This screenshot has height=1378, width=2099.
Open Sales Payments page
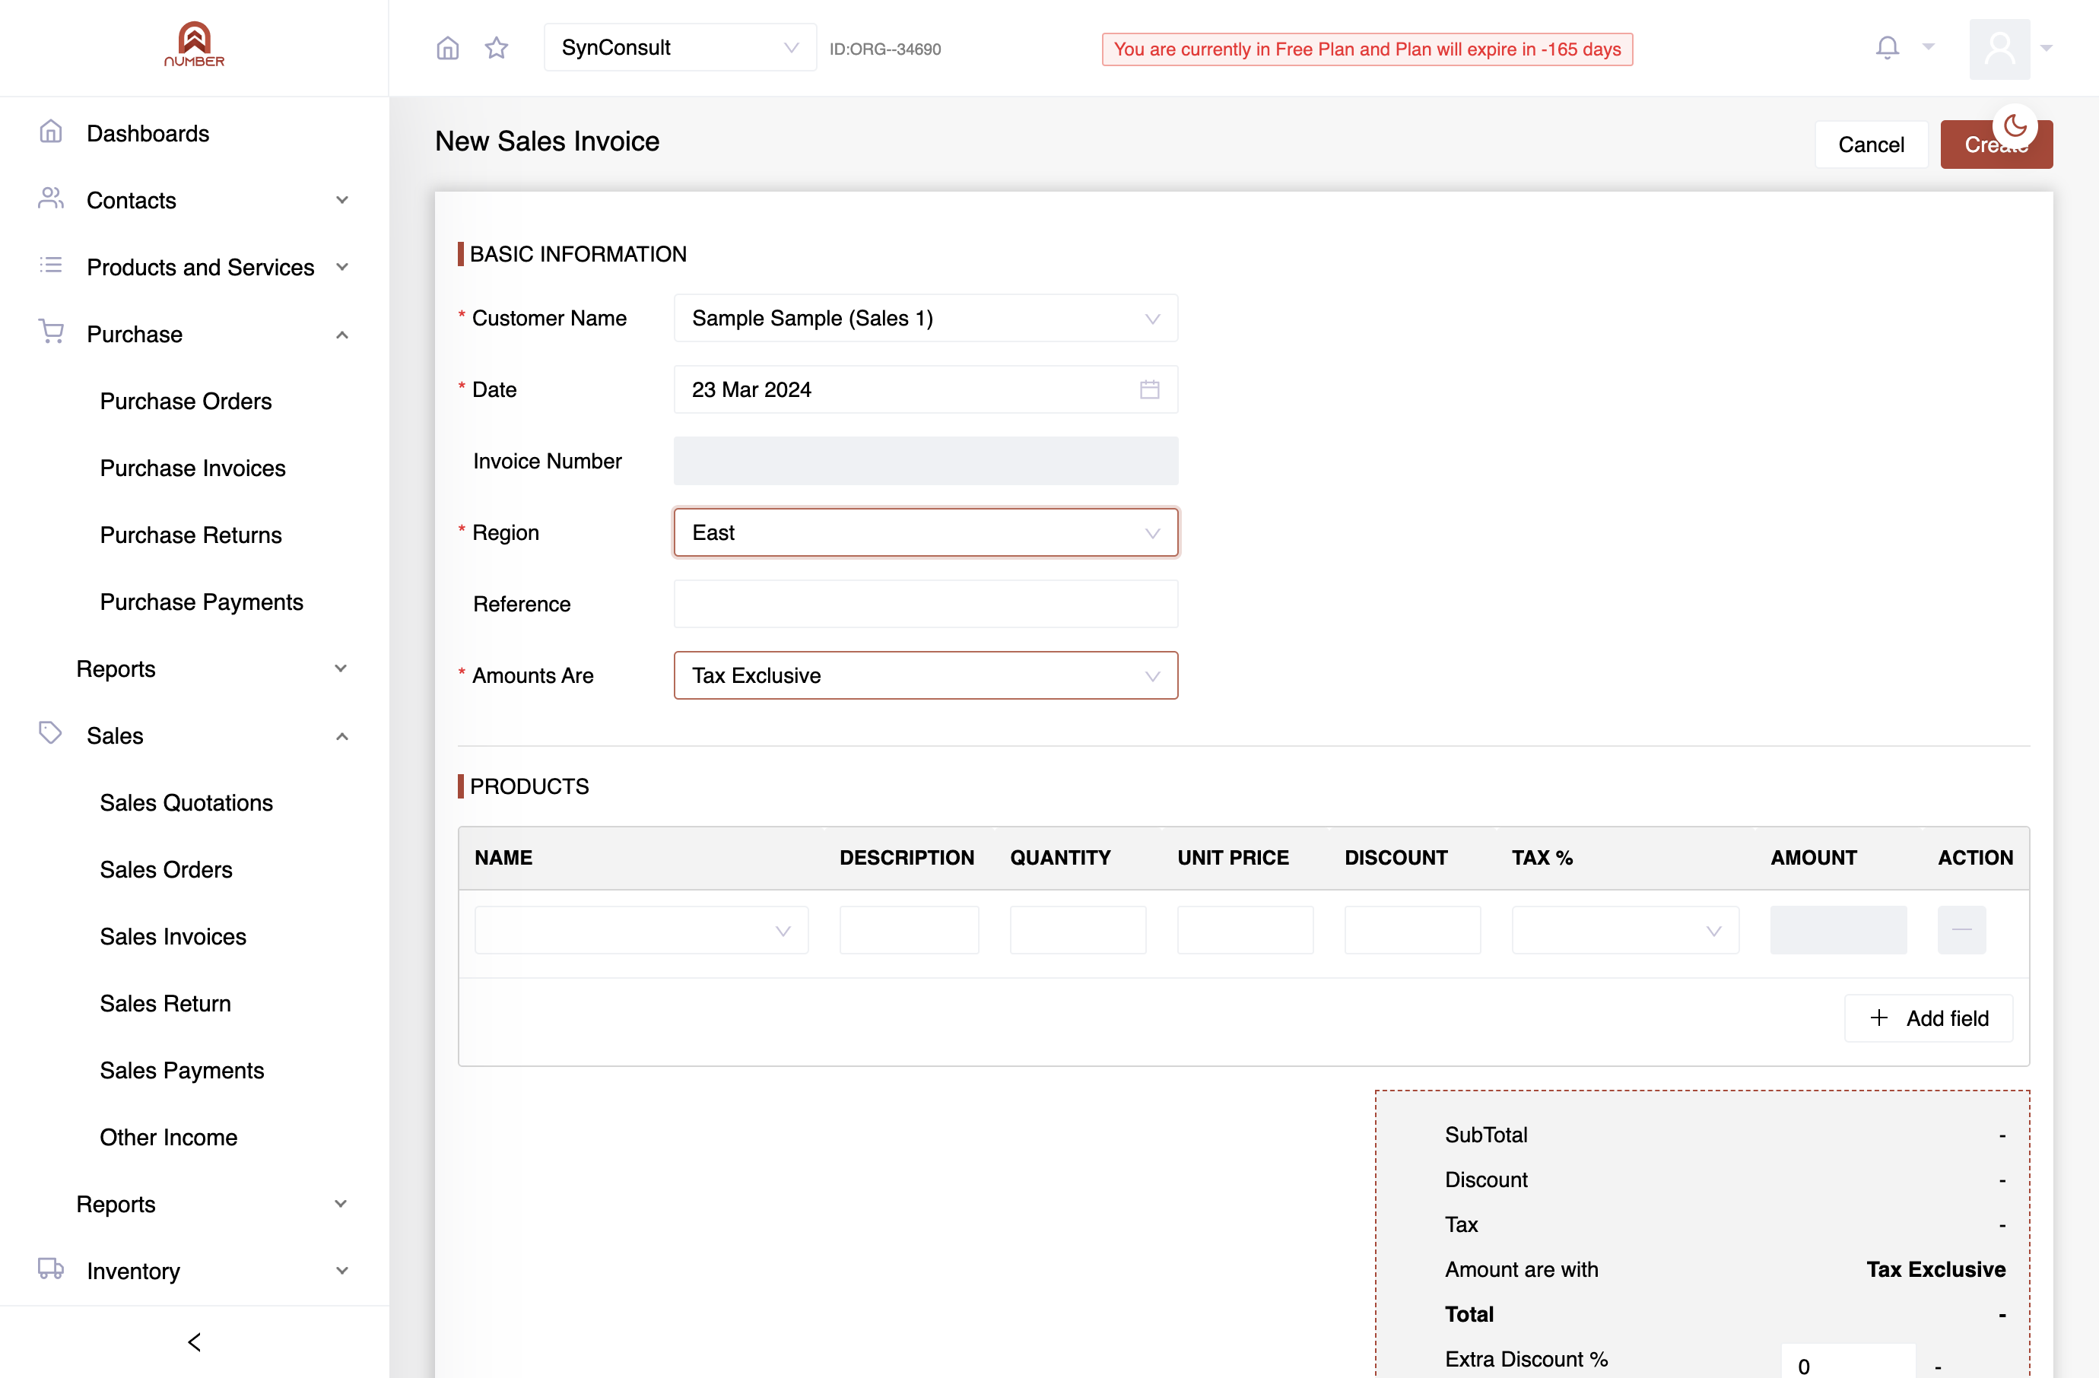point(182,1070)
